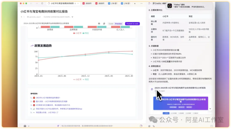Click the 2024.12 point on red line

[85, 54]
